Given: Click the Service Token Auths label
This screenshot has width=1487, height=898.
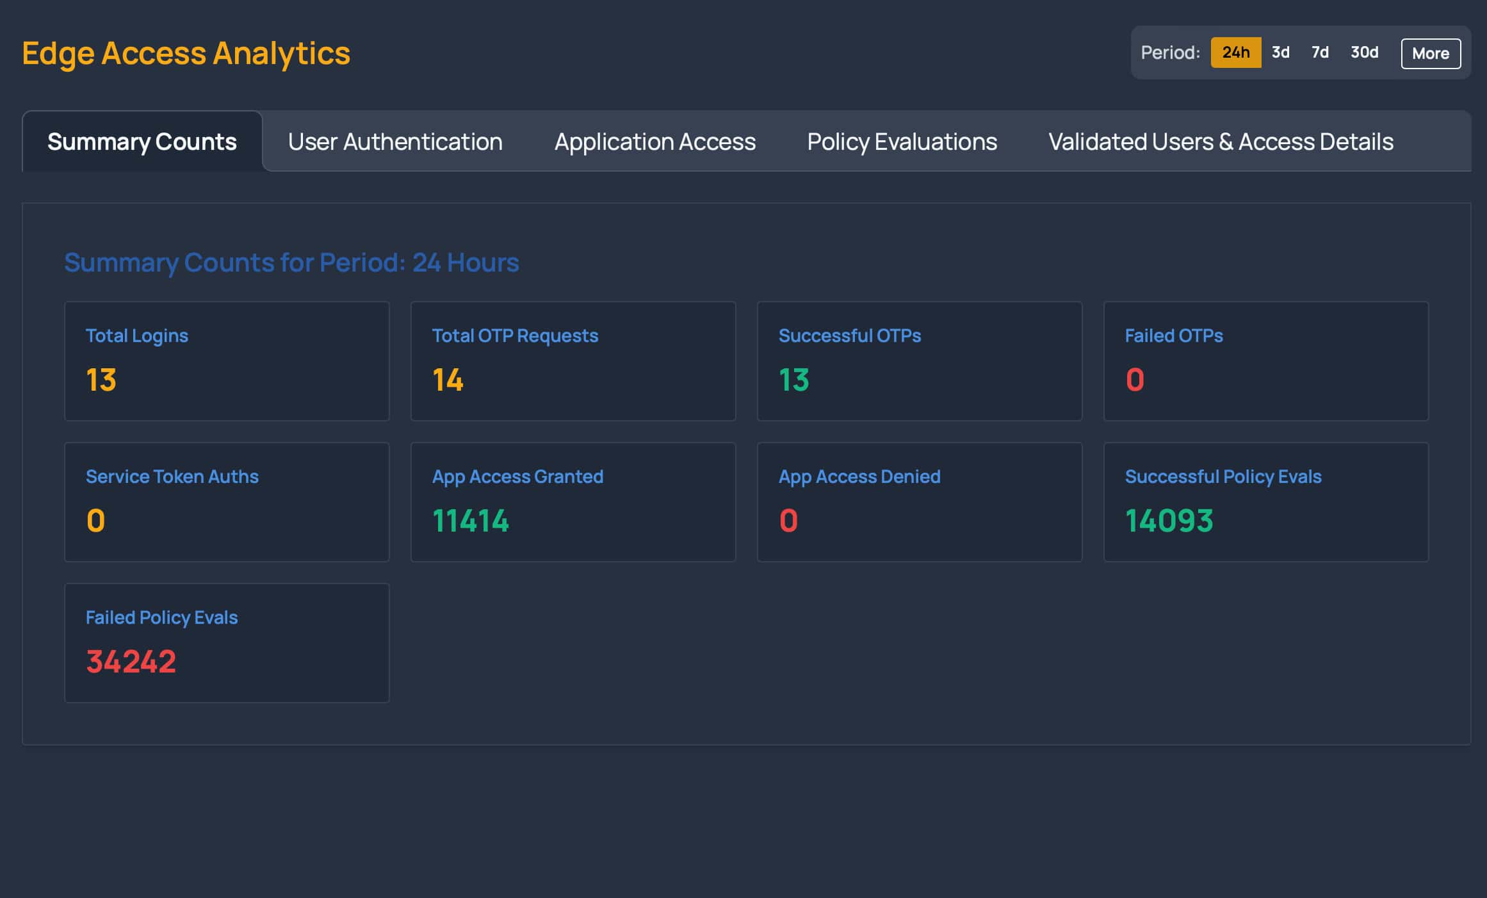Looking at the screenshot, I should (x=172, y=477).
